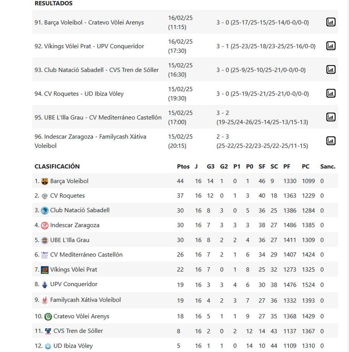The height and width of the screenshot is (352, 349).
Task: Sort standings by the PF column
Action: coord(287,166)
